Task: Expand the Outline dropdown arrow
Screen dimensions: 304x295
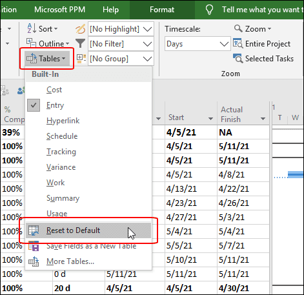Action: [x=67, y=44]
